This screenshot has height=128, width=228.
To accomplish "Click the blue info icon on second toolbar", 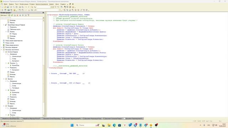I will (x=9, y=10).
